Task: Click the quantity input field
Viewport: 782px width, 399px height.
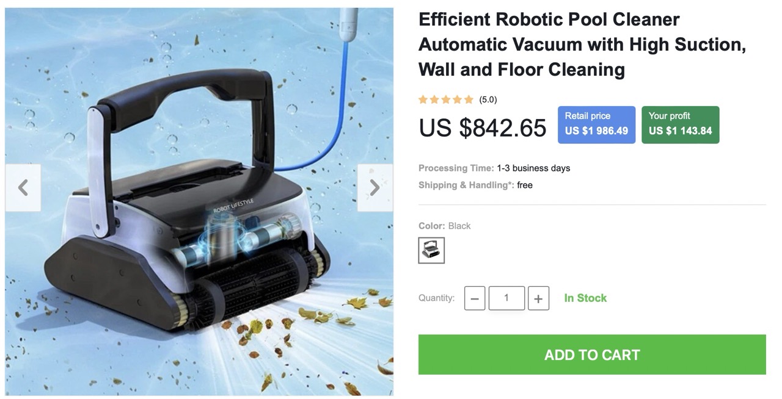Action: [506, 298]
